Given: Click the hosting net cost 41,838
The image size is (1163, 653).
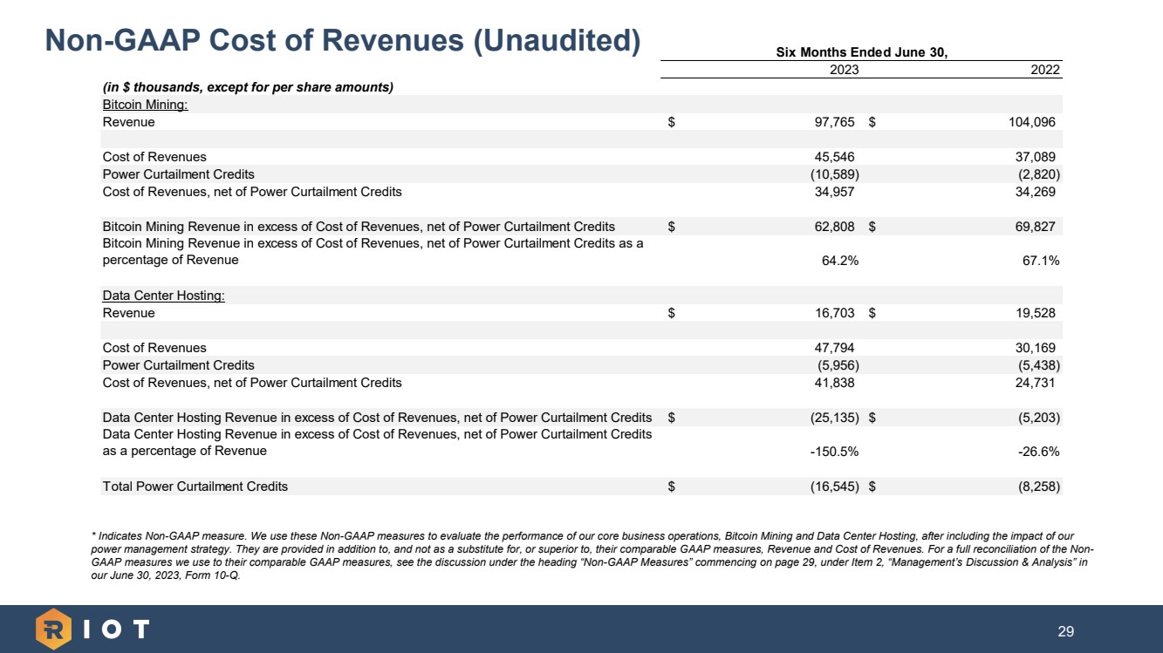Looking at the screenshot, I should (834, 383).
